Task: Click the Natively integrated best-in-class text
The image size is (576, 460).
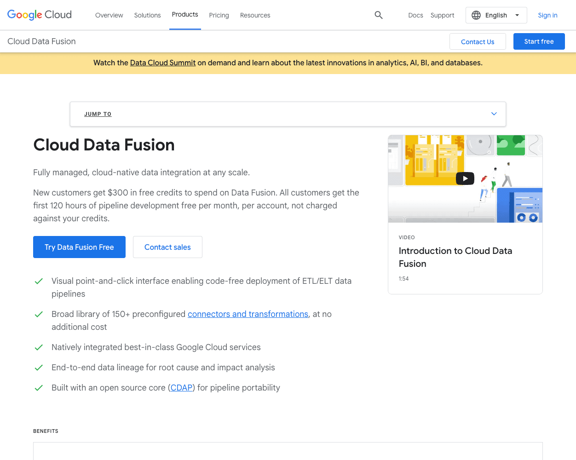Action: point(156,347)
